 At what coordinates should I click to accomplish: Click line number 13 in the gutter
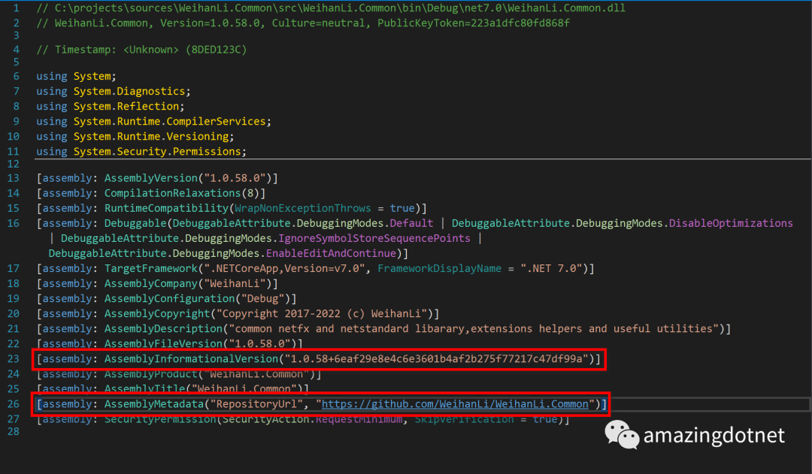coord(13,178)
